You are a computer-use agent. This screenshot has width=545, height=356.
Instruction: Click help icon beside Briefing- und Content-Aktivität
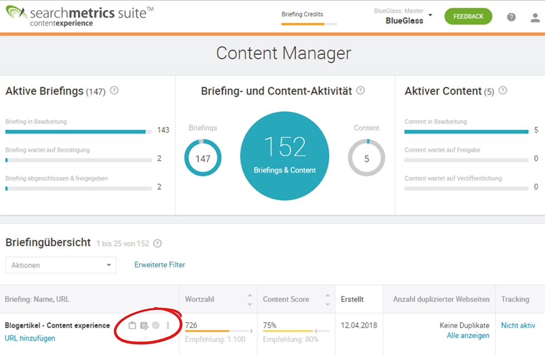pyautogui.click(x=360, y=91)
